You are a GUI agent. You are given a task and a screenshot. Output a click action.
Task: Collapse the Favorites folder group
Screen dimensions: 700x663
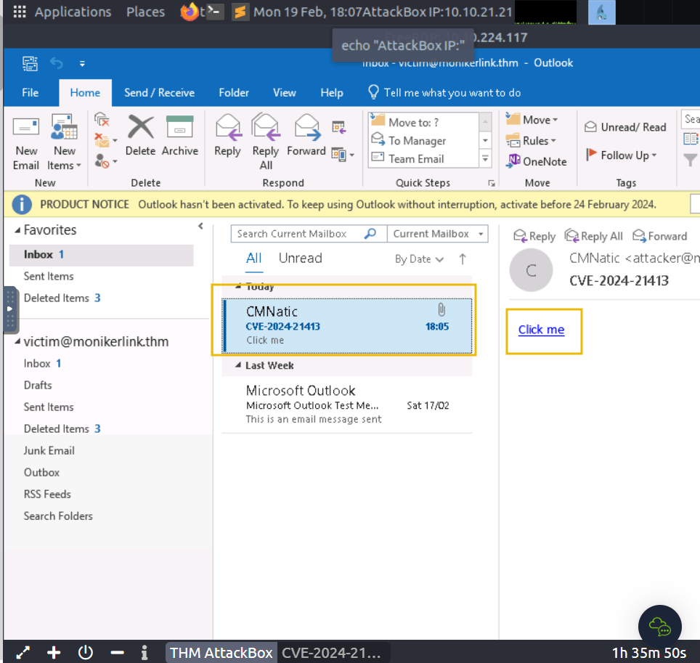click(x=18, y=230)
